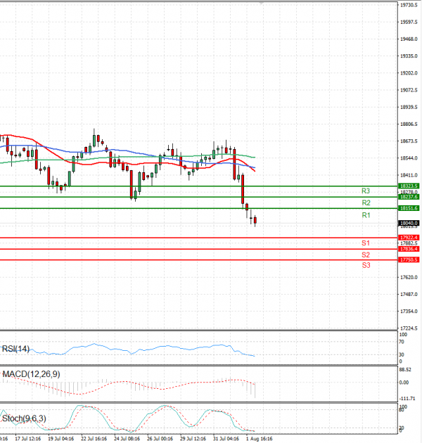
Task: Click the 24 Jul 08:16 time label
Action: point(127,439)
